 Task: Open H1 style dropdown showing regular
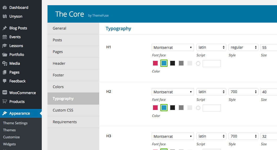243,47
